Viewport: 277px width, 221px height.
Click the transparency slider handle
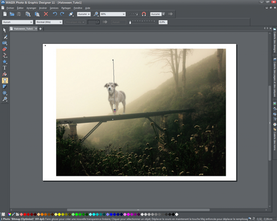(130, 22)
